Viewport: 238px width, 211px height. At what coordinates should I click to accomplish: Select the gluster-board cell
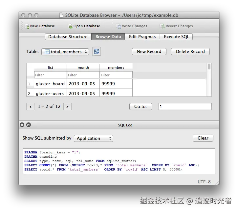click(51, 84)
